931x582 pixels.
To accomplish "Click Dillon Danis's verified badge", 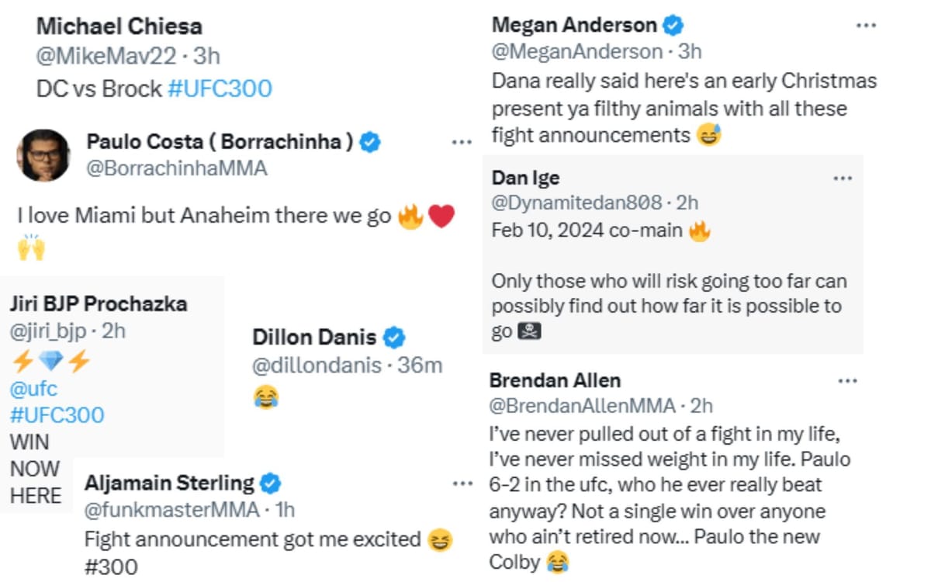I will (396, 337).
